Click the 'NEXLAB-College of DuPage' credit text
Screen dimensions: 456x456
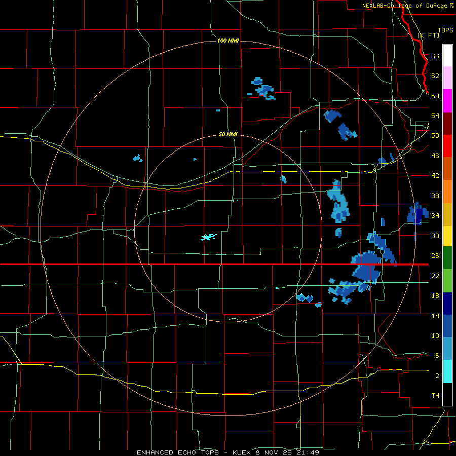tap(405, 6)
